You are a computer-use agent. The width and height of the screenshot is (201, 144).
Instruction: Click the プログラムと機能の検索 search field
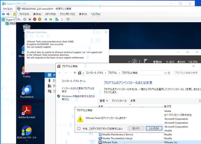(186, 73)
